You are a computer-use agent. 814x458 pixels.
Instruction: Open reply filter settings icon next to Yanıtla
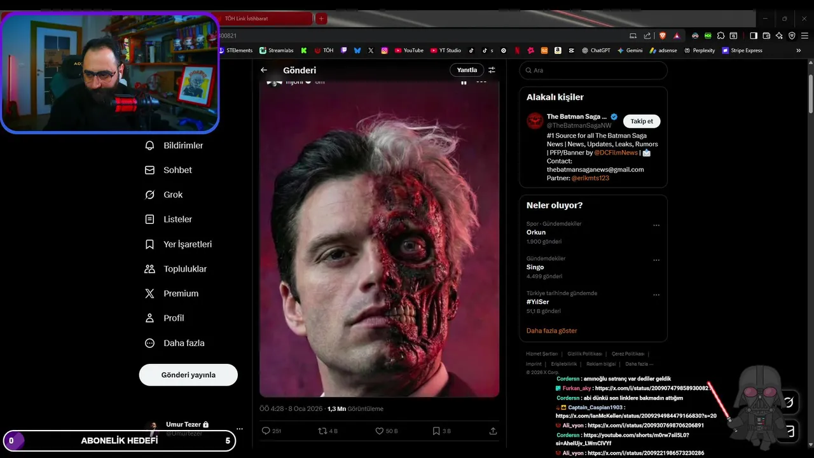492,70
